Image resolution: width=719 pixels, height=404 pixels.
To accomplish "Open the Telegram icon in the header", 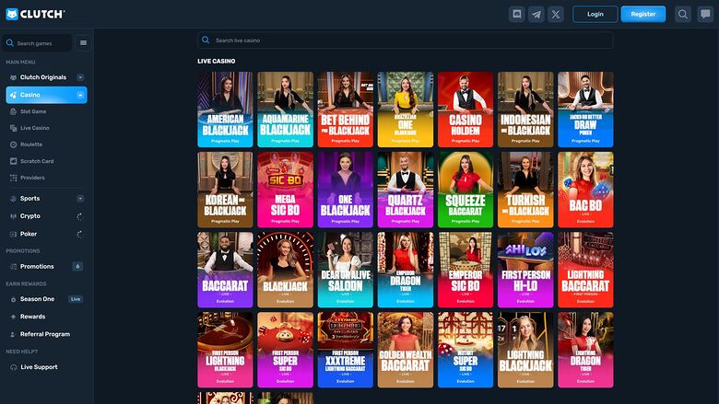I will coord(536,14).
